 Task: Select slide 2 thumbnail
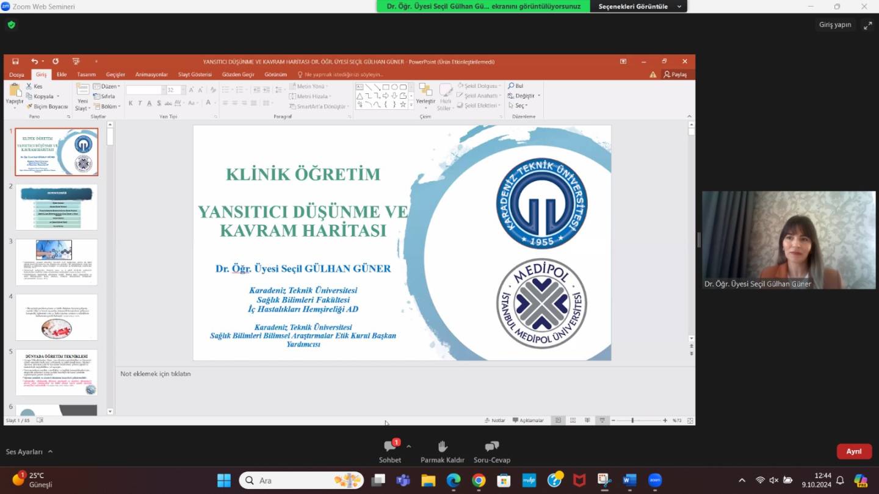coord(56,207)
